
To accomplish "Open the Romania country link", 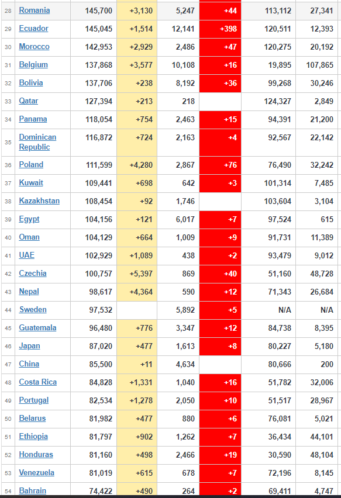I will coord(35,11).
